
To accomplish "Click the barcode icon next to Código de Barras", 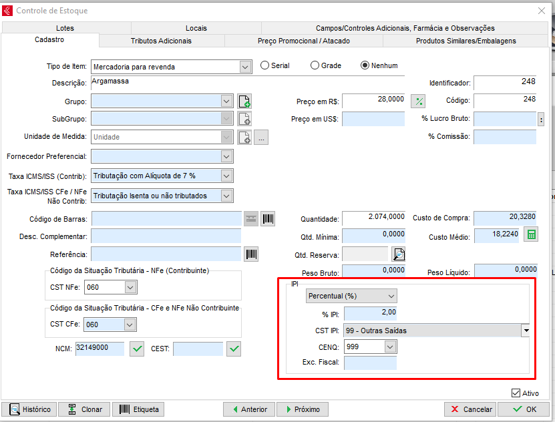I will coord(268,219).
